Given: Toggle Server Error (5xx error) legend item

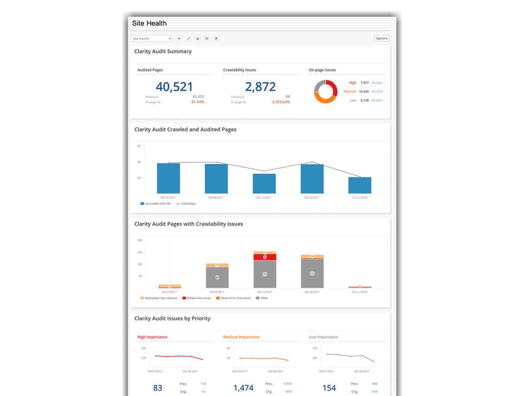Looking at the screenshot, I should tap(233, 298).
